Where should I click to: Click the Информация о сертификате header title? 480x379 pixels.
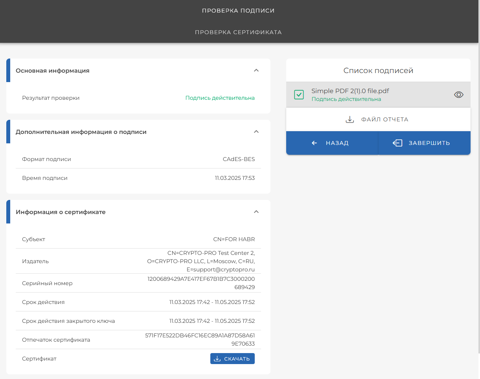click(61, 212)
